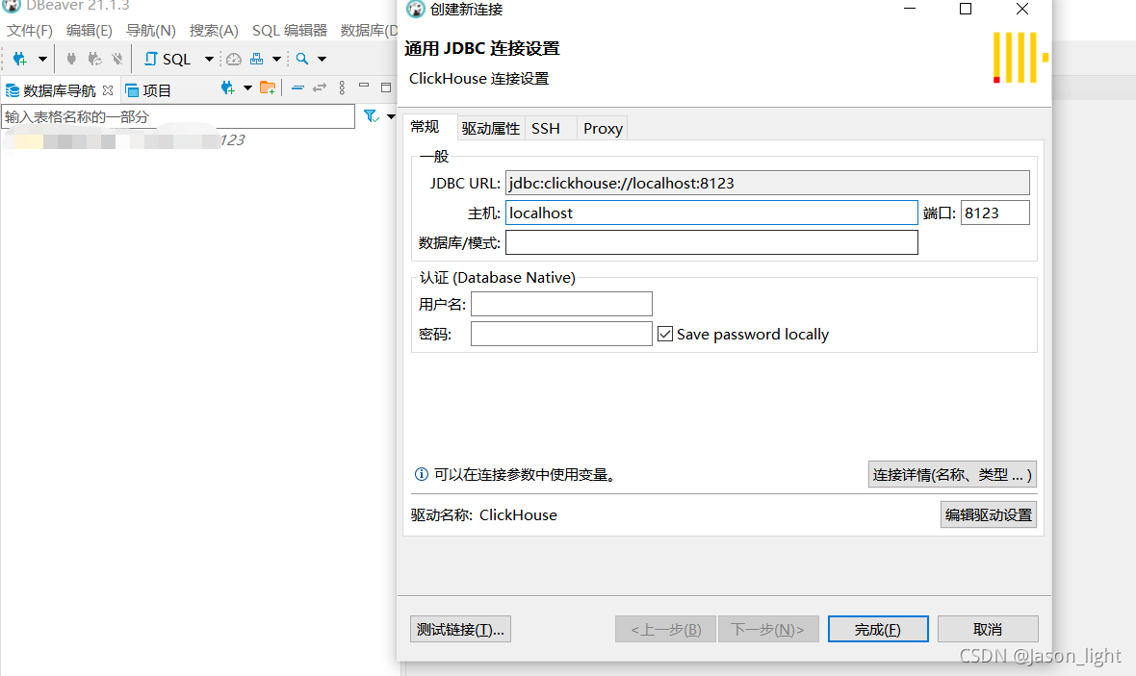Expand navigator panel's new connection dropdown arrow
The height and width of the screenshot is (676, 1136).
(247, 88)
